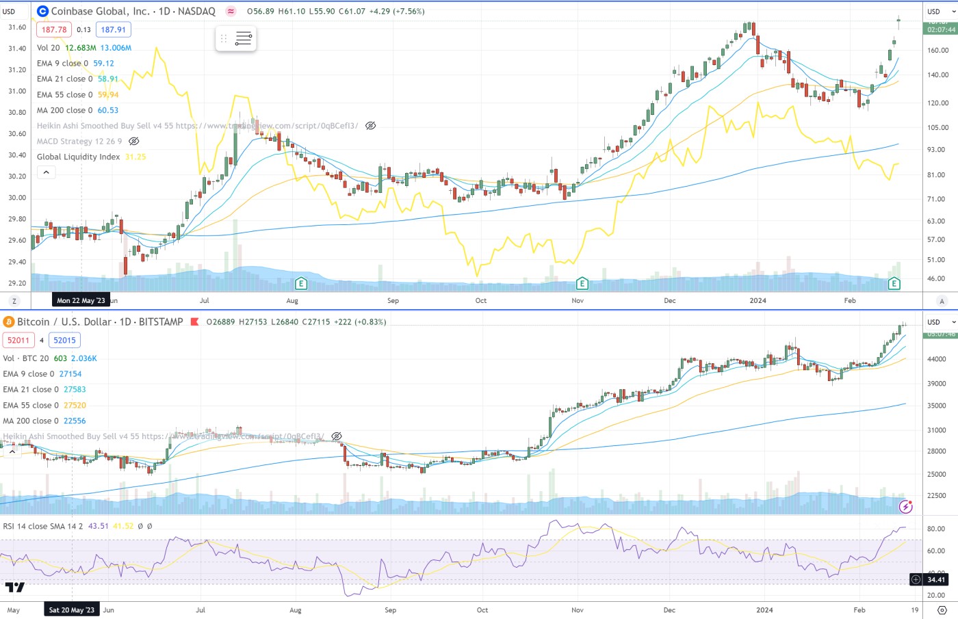Click the Coinbase logo icon

click(x=42, y=12)
